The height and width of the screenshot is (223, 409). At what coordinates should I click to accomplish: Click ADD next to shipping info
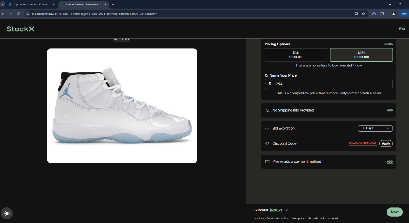390,111
